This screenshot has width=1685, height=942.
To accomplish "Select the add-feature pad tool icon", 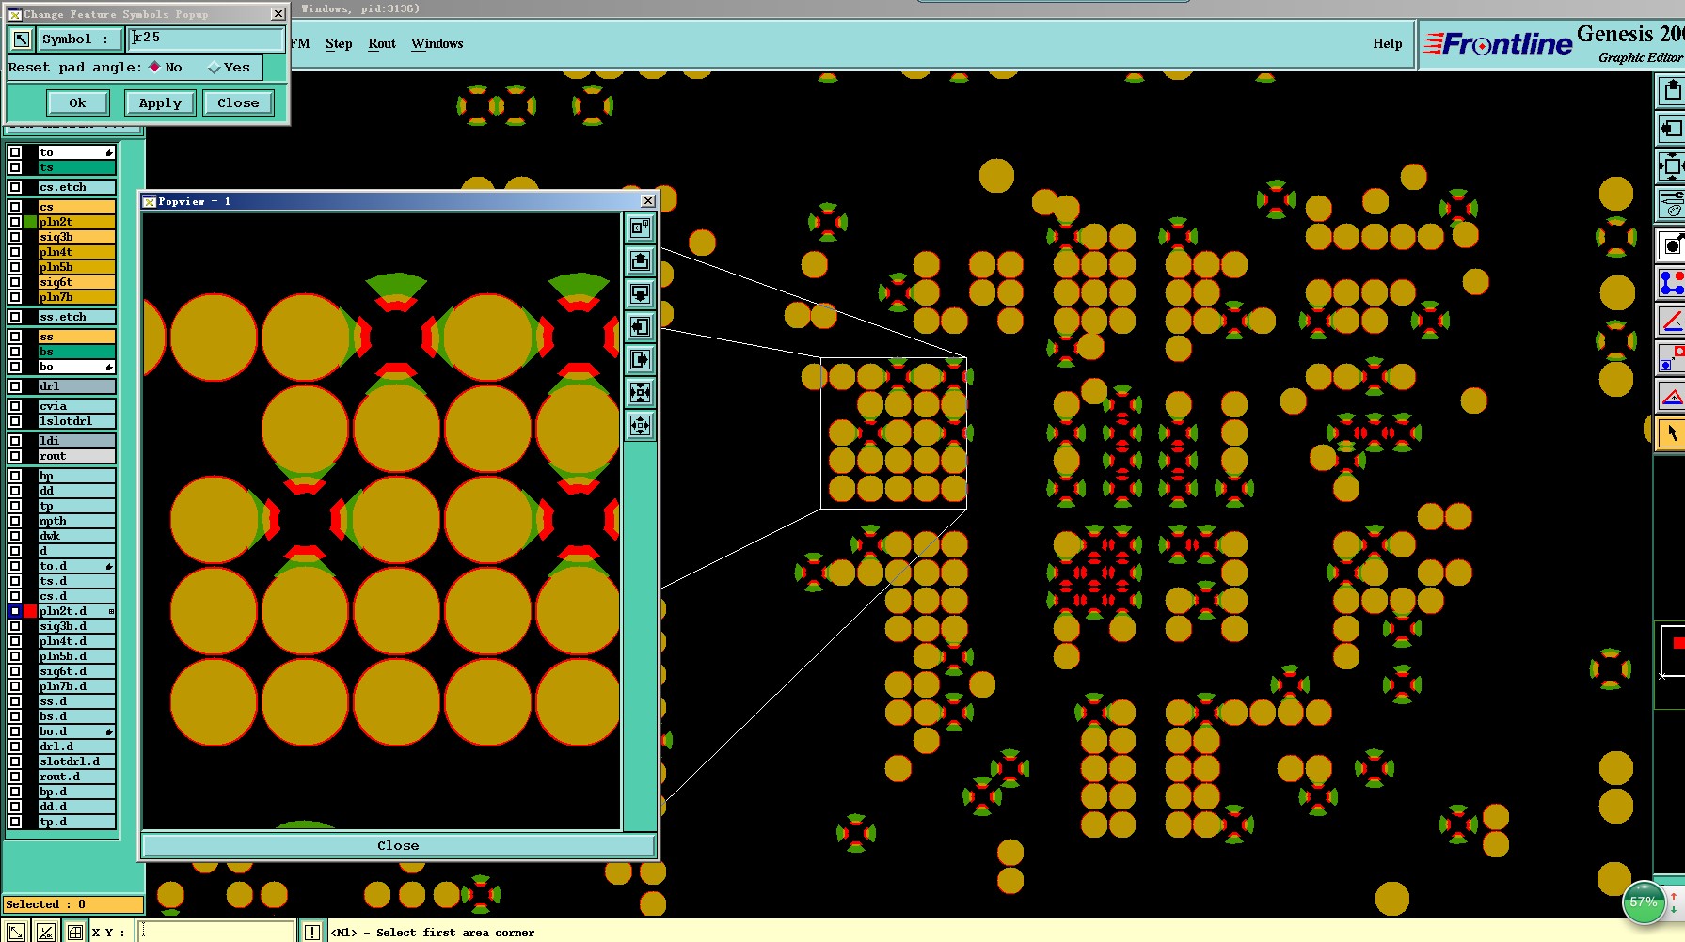I will [1671, 244].
